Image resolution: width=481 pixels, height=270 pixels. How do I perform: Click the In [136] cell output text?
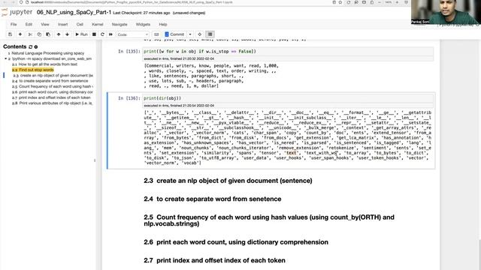pos(288,138)
